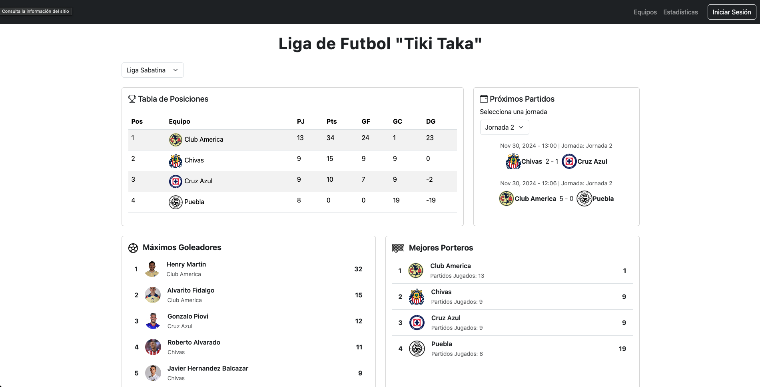Expand the Jornada 2 selector
Screen dimensions: 760x387
tap(504, 127)
